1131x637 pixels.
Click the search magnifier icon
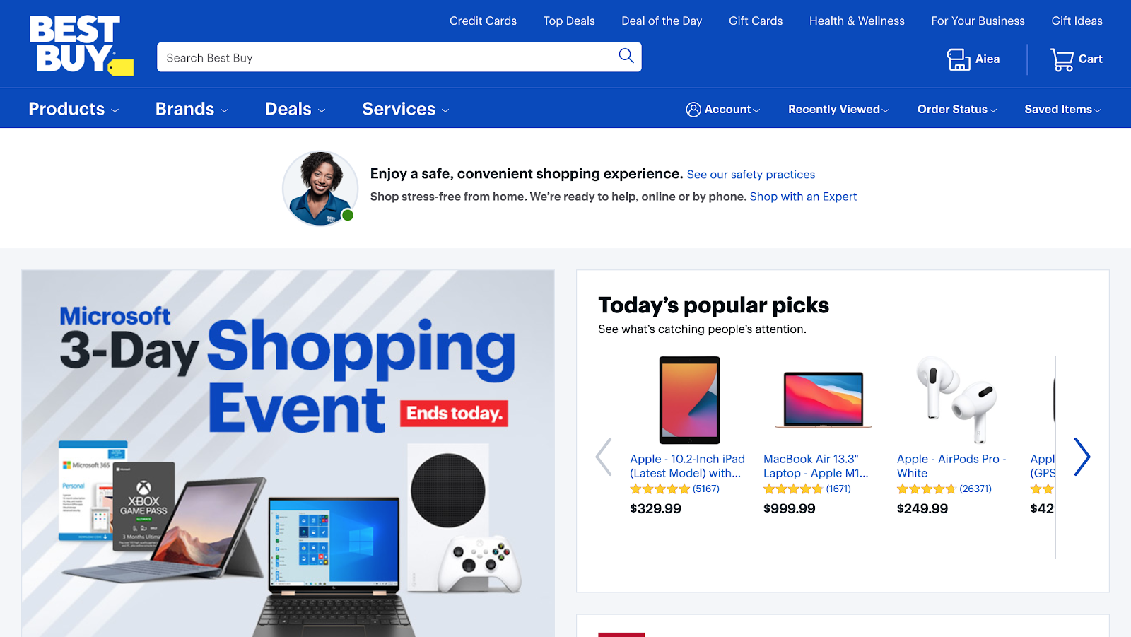pos(626,56)
